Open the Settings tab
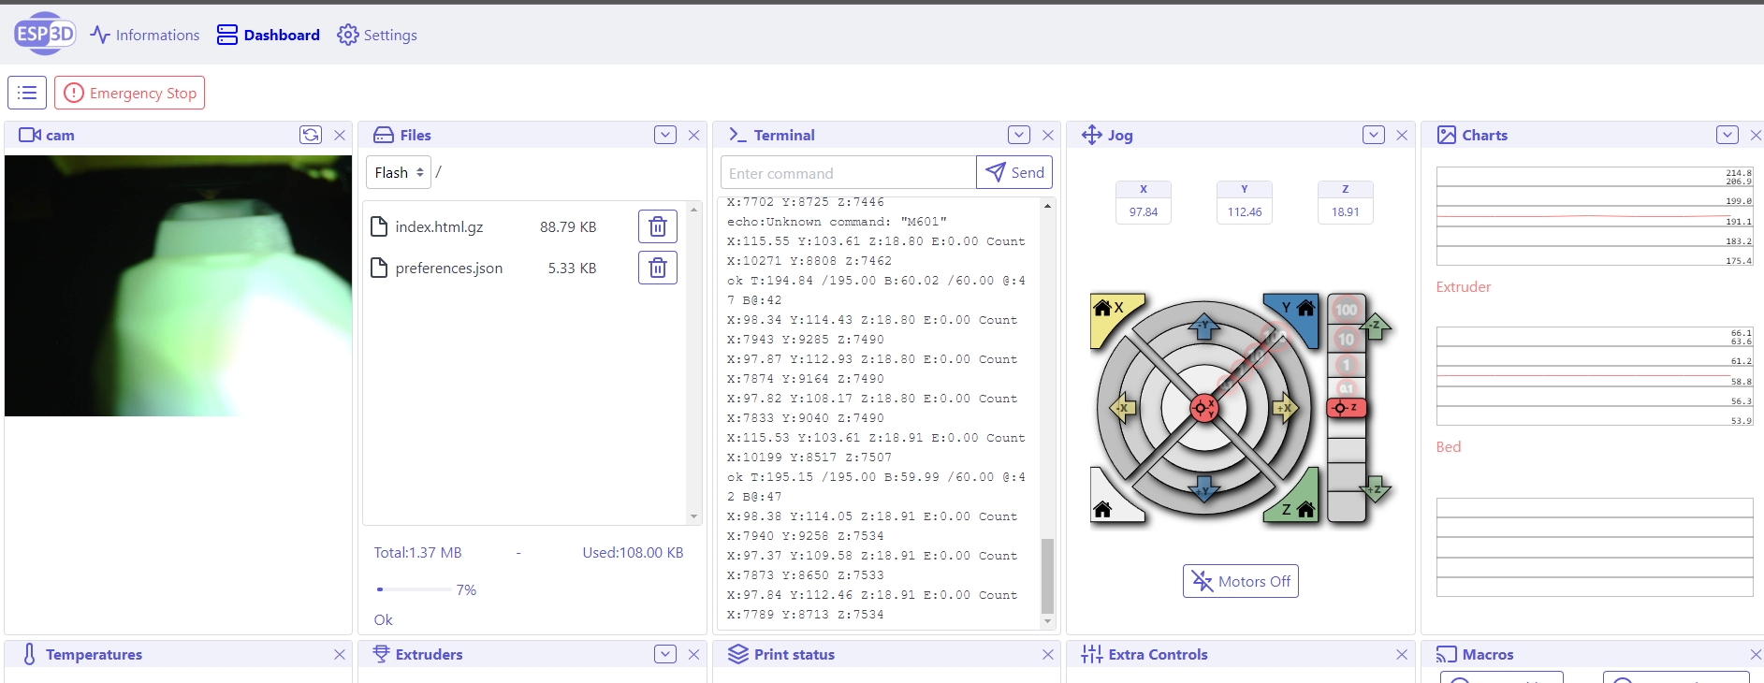 coord(377,35)
